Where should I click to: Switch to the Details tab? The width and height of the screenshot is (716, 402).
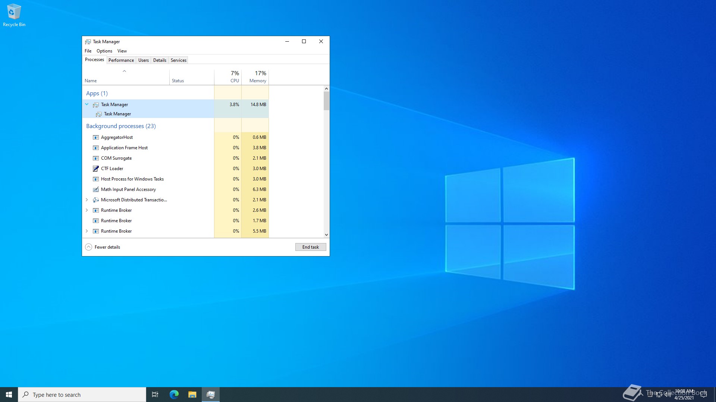(x=160, y=60)
